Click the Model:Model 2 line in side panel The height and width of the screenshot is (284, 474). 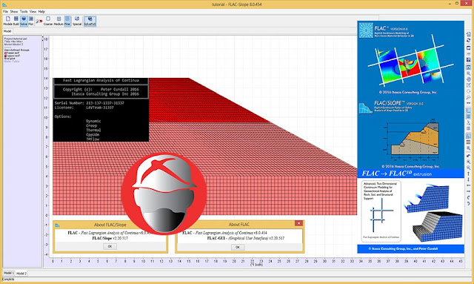13,44
